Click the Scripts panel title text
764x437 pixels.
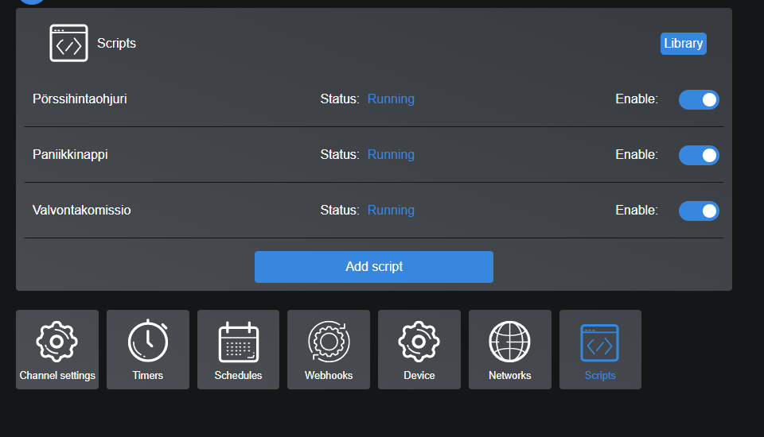[x=116, y=44]
